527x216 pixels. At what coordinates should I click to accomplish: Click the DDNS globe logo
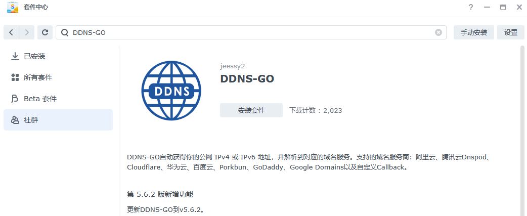tap(171, 91)
